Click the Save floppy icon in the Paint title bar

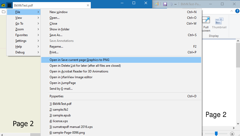point(165,4)
